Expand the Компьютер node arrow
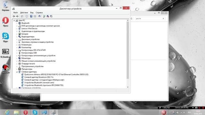The image size is (205, 115). coord(17,48)
